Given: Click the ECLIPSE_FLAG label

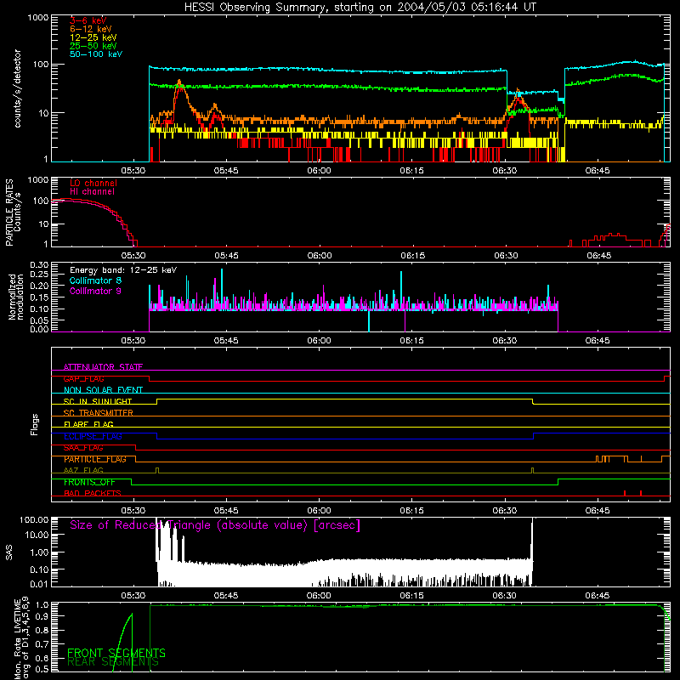Looking at the screenshot, I should point(93,436).
